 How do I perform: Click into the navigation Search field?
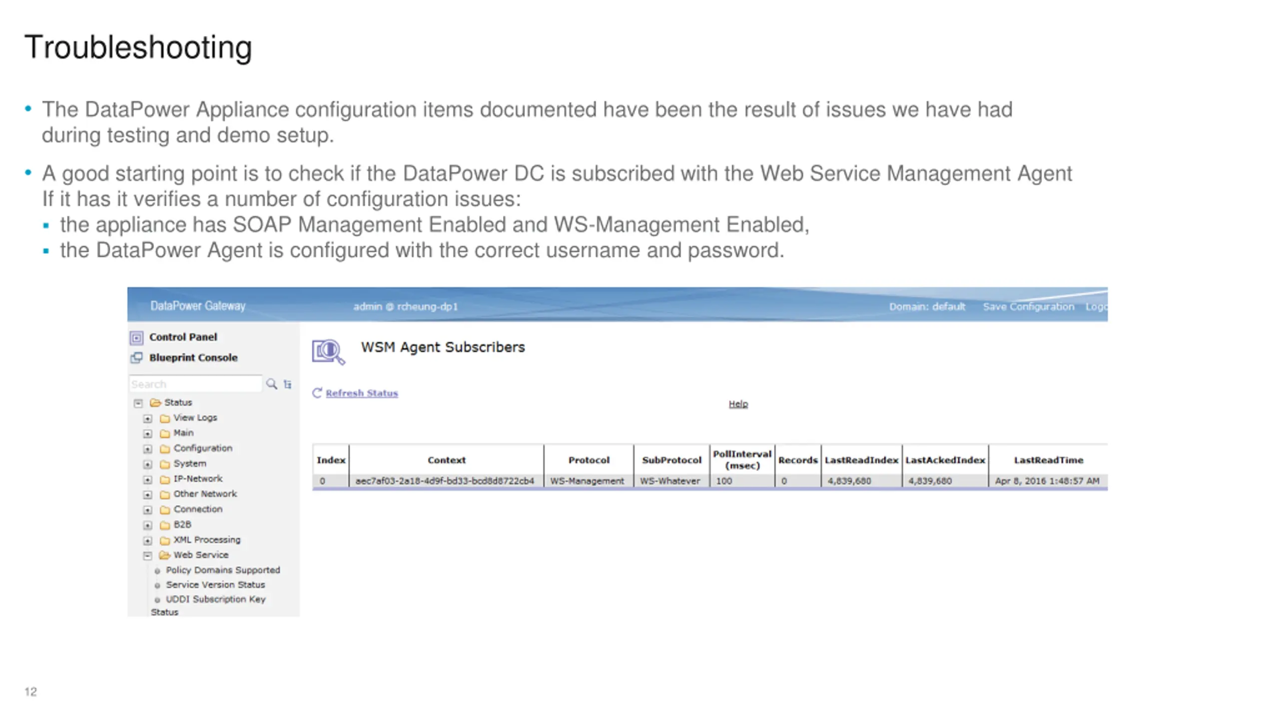point(195,384)
